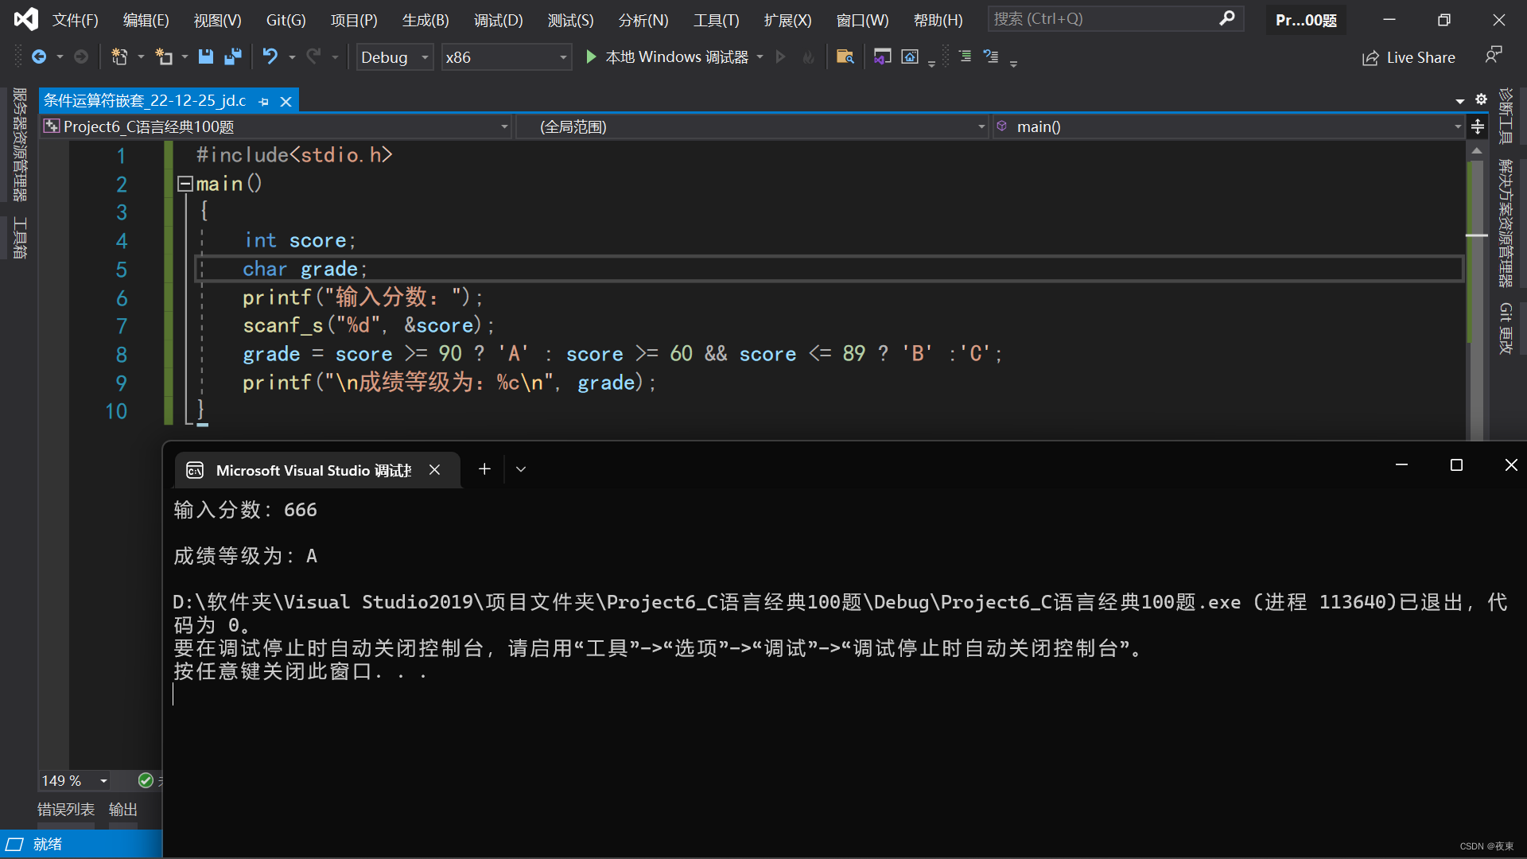Open the Debug configuration dropdown
Viewport: 1527px width, 859px height.
pos(424,56)
